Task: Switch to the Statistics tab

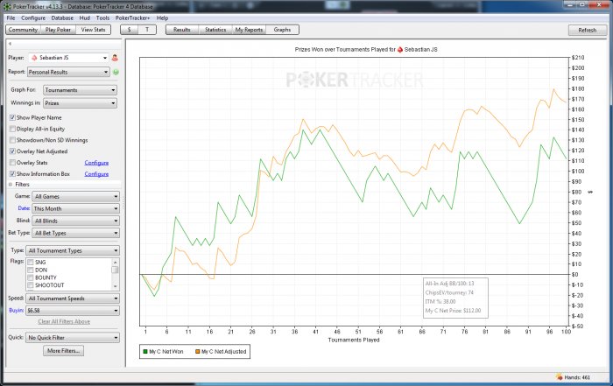Action: (x=215, y=30)
